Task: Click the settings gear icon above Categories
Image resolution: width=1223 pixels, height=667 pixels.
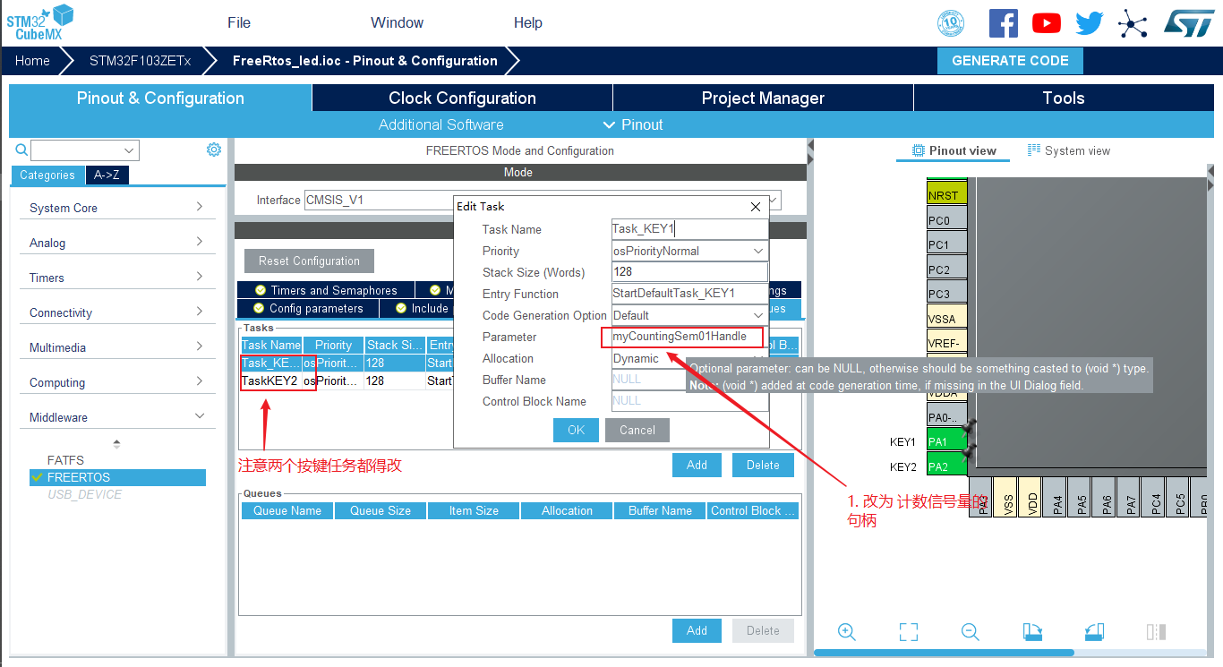Action: pos(214,150)
